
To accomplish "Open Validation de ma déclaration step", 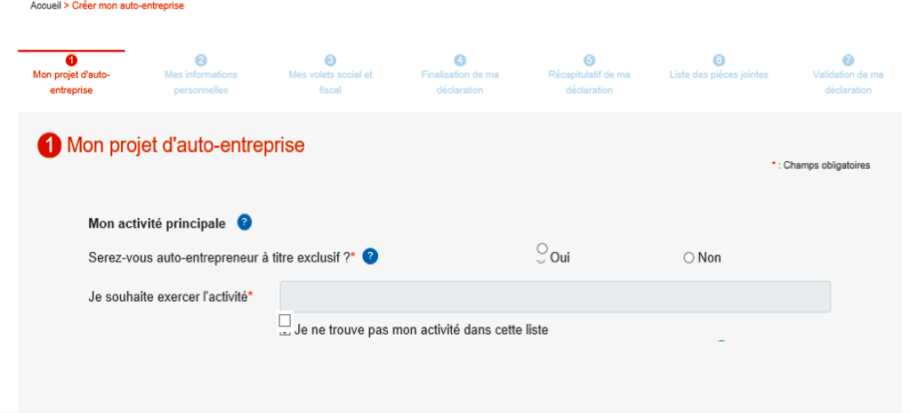I will (x=848, y=83).
